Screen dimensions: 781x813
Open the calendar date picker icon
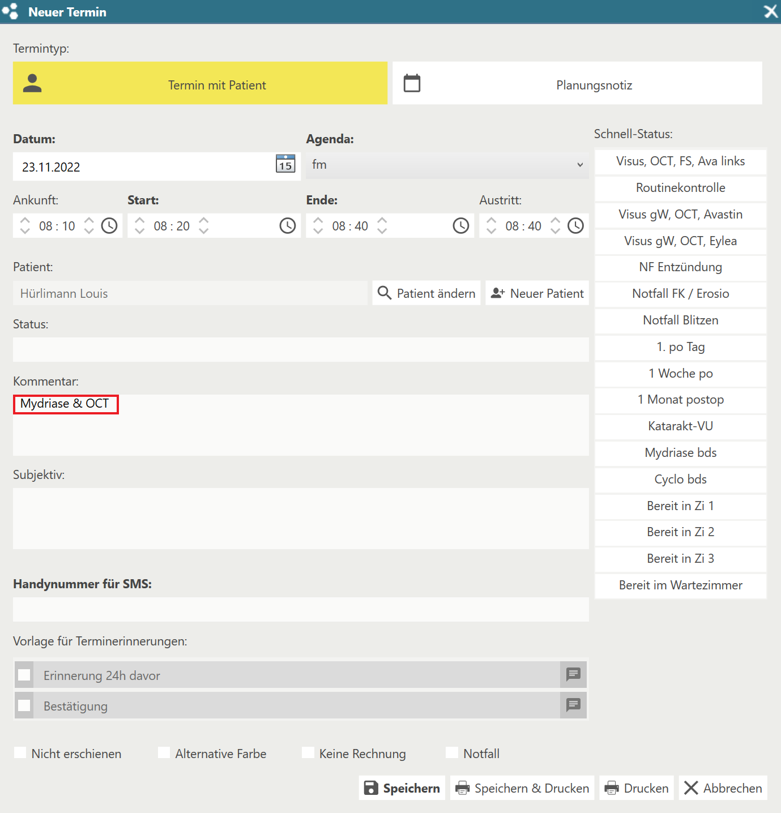click(x=285, y=164)
